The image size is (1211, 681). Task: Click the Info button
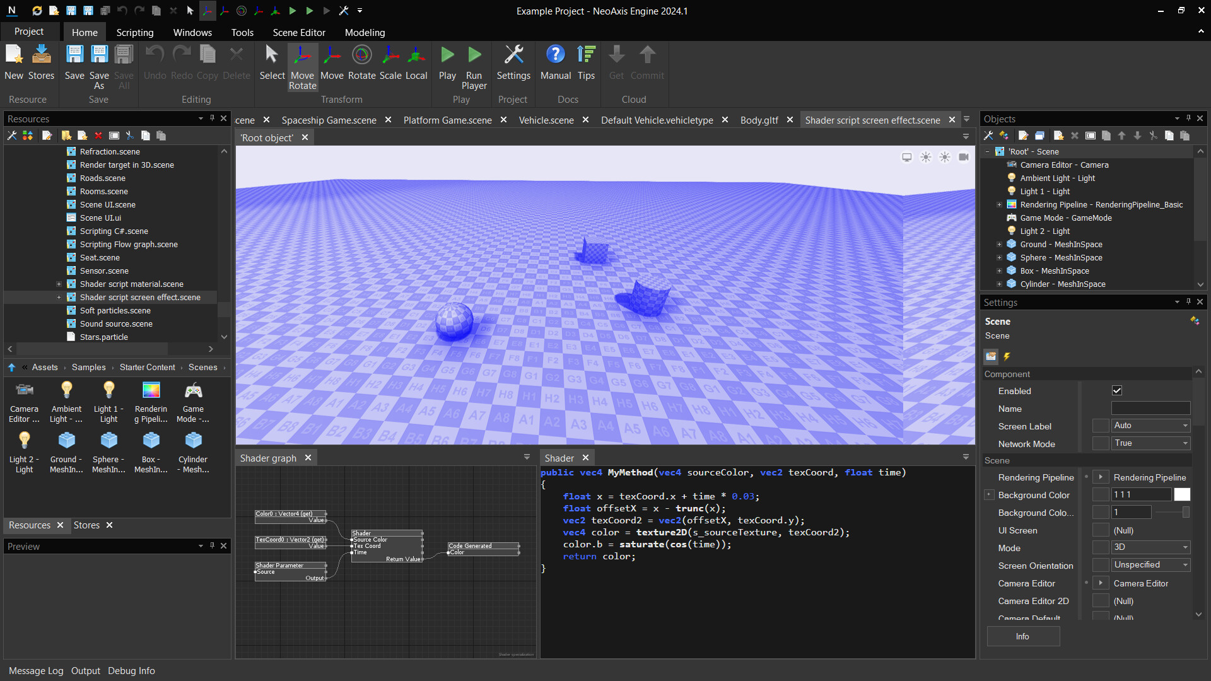tap(1022, 636)
